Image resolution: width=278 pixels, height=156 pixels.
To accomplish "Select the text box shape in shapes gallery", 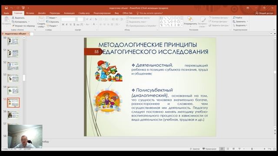I will [161, 18].
